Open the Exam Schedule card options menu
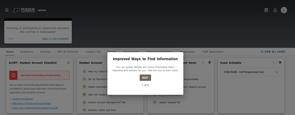Image resolution: width=295 pixels, height=115 pixels. (x=274, y=63)
